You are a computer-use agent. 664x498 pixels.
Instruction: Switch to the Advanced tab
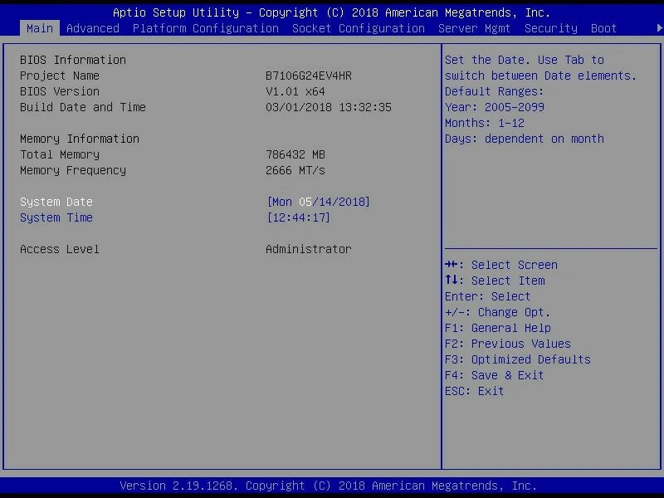pyautogui.click(x=92, y=28)
